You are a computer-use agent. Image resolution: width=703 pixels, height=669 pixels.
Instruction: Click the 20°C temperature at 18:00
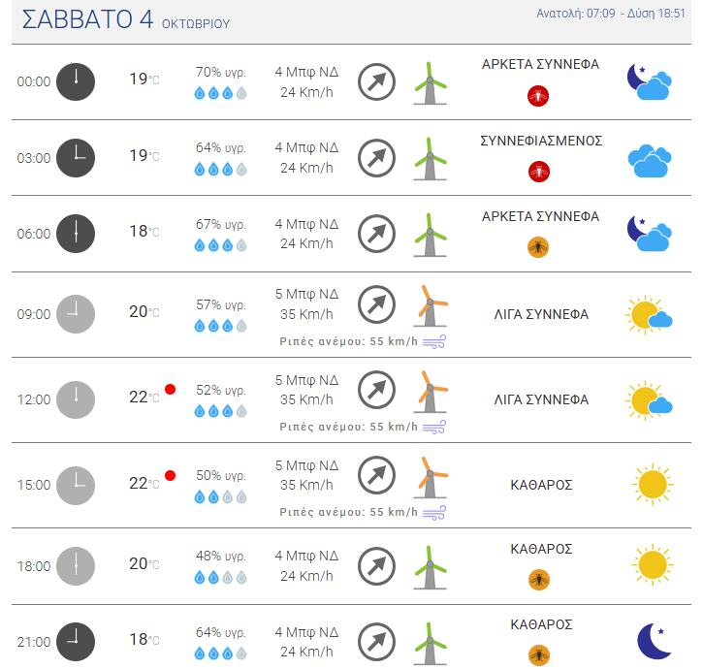coord(144,563)
